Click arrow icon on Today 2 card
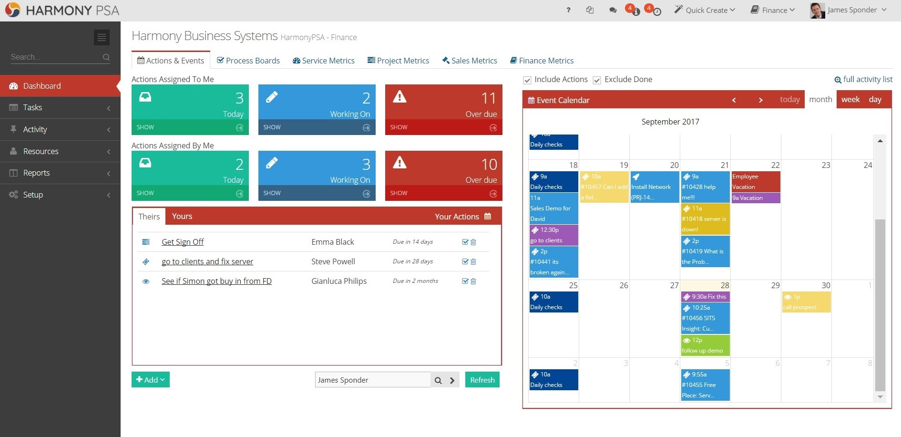This screenshot has height=437, width=901. pyautogui.click(x=239, y=194)
